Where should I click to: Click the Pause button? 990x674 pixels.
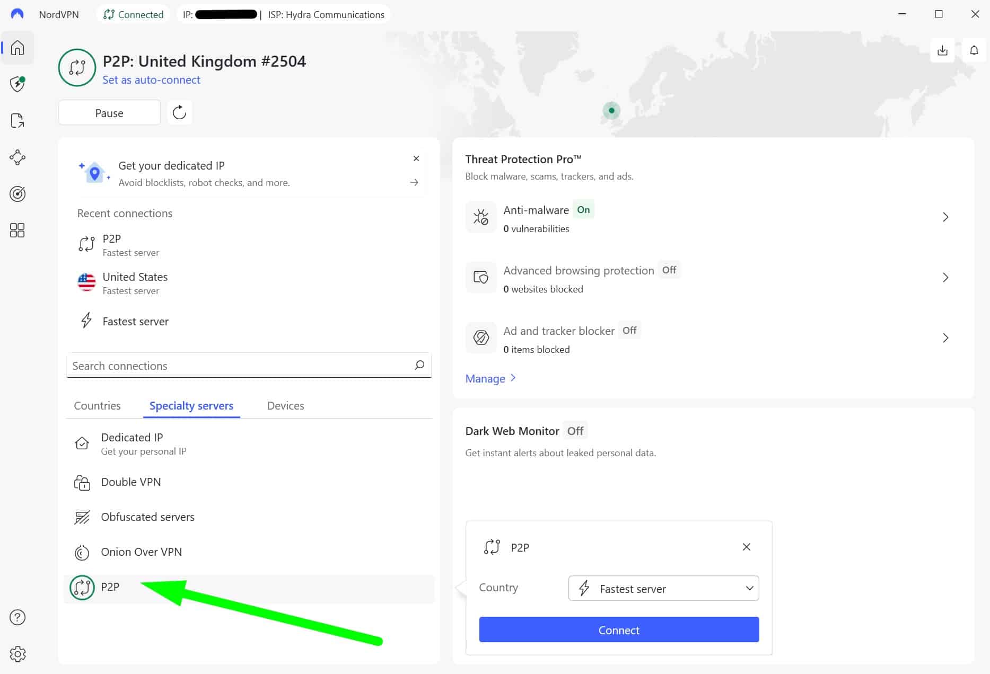click(x=109, y=113)
